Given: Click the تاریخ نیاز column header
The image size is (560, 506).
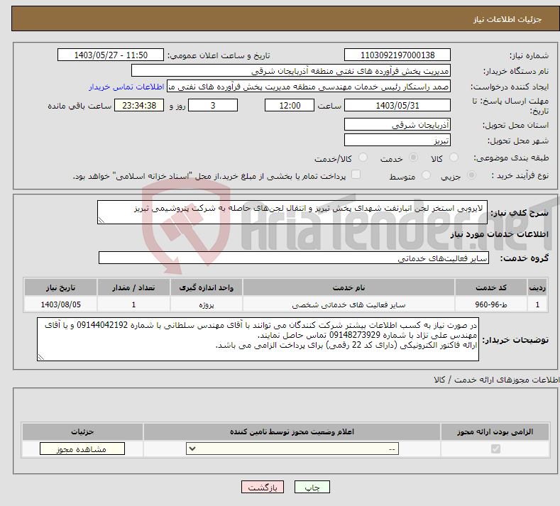Looking at the screenshot, I should 61,287.
